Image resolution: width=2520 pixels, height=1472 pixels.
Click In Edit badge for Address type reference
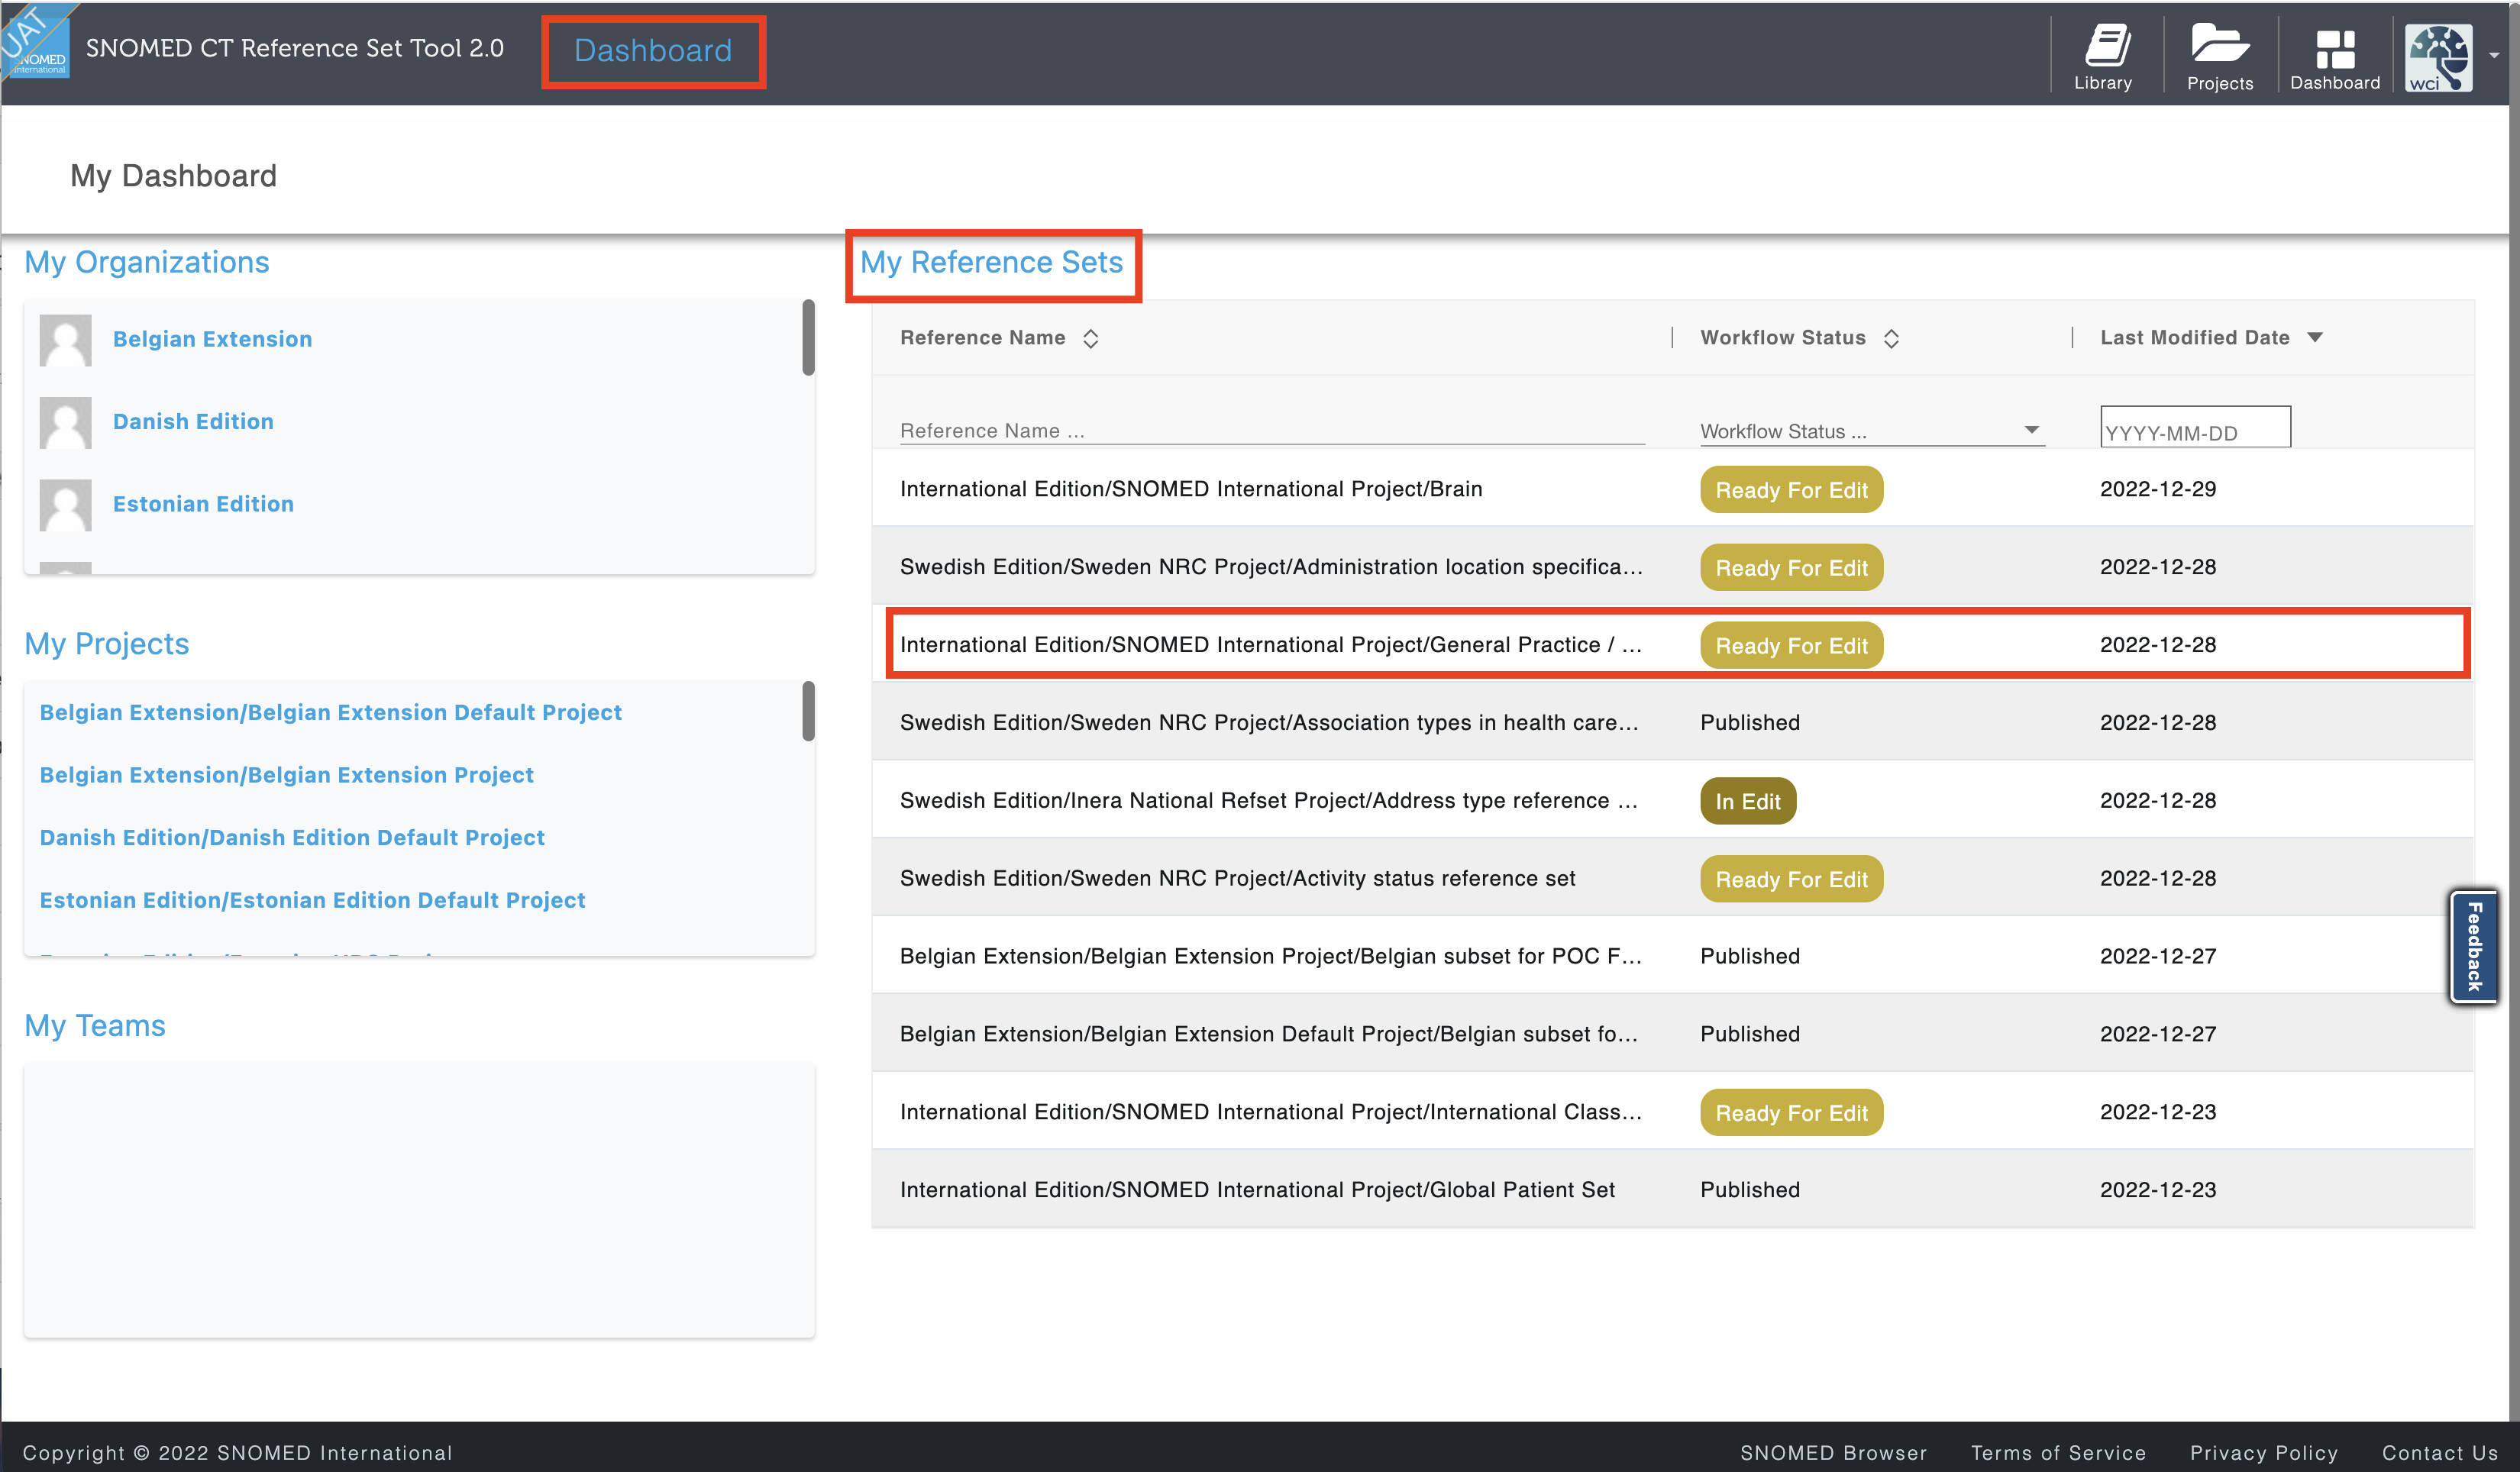click(1748, 802)
